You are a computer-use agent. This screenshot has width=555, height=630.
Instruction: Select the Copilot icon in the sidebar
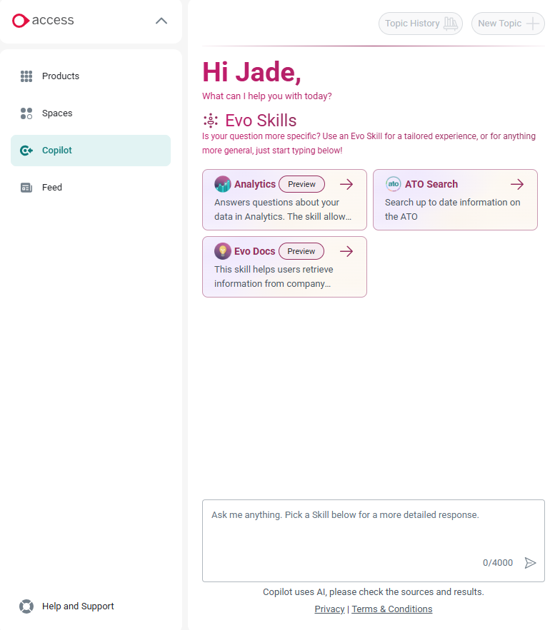pyautogui.click(x=26, y=150)
